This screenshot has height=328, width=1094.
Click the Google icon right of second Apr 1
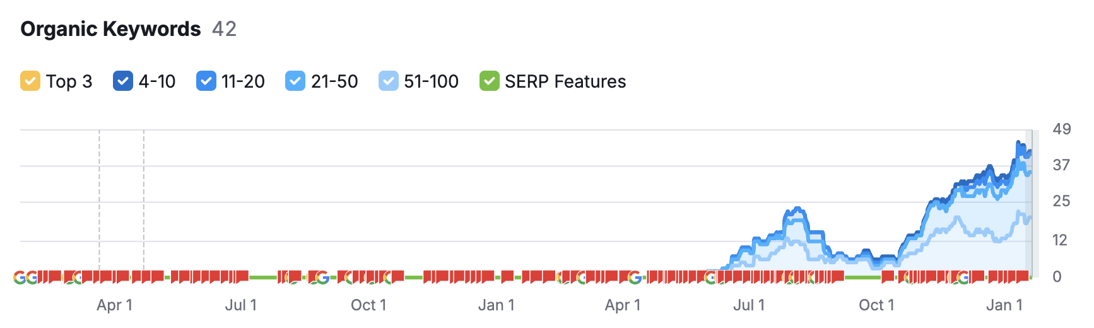(x=635, y=278)
